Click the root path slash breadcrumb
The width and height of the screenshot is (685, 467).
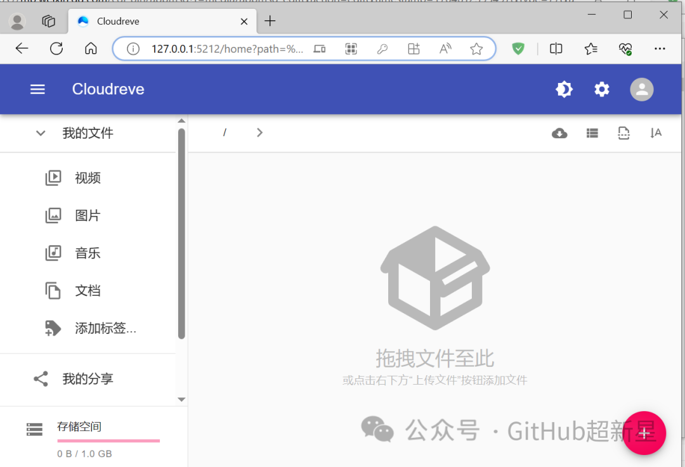click(x=225, y=132)
